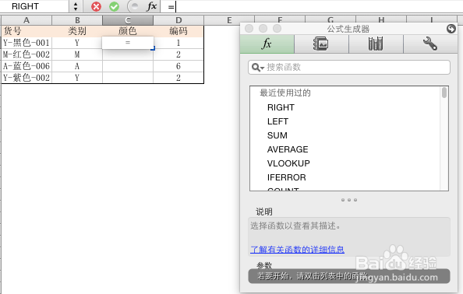Viewport: 463px width, 294px height.
Task: Select IFERROR in functions list
Action: 286,177
